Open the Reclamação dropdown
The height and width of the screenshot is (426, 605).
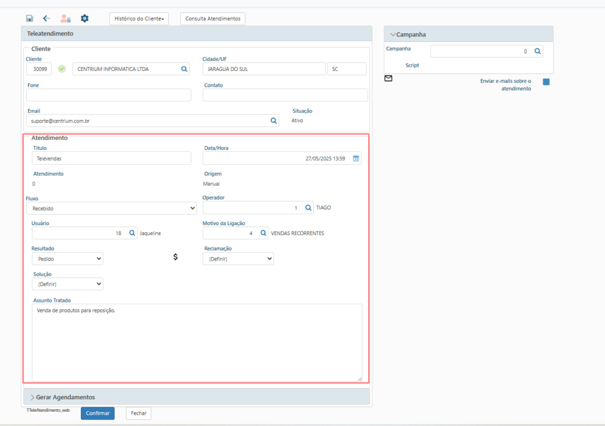pyautogui.click(x=238, y=259)
